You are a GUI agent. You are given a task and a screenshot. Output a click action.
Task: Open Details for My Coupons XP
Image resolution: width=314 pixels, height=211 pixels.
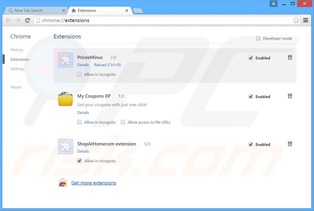[x=83, y=113]
